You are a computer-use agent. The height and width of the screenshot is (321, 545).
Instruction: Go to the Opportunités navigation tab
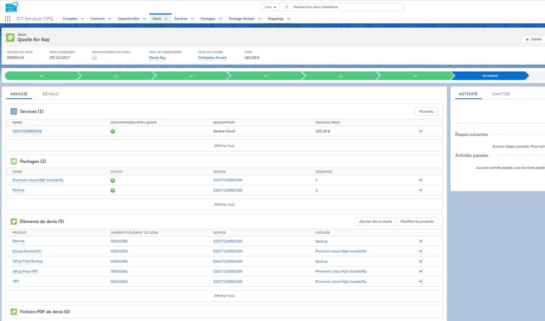[x=128, y=19]
